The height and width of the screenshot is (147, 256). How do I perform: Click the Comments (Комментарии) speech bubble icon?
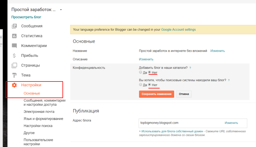coord(14,46)
